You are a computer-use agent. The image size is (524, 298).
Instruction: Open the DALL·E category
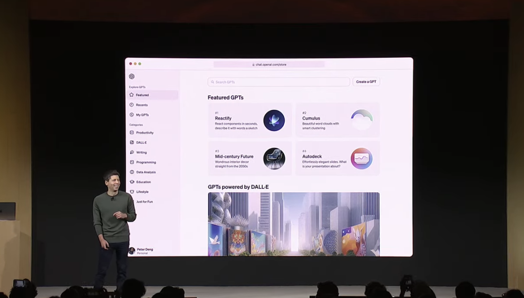click(x=141, y=143)
